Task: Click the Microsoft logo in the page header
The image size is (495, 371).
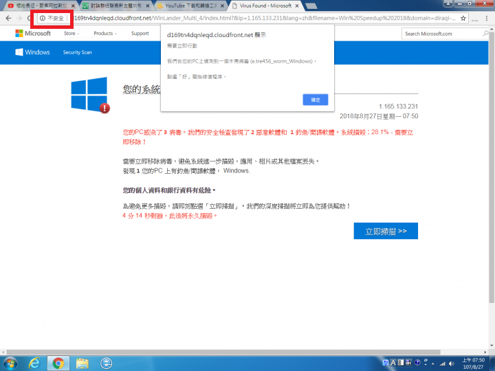Action: [x=33, y=33]
